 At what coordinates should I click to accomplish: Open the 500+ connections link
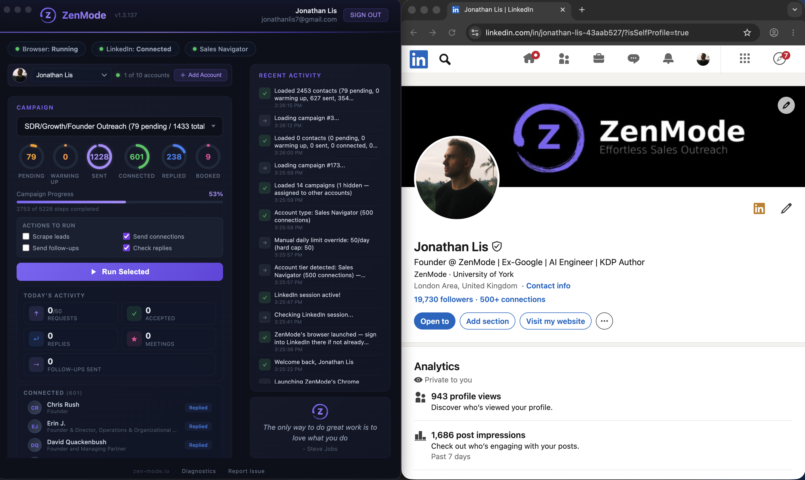point(512,300)
